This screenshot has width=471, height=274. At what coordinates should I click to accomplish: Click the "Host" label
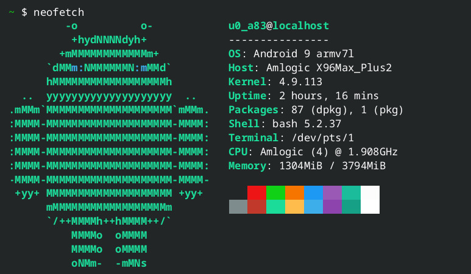click(241, 68)
